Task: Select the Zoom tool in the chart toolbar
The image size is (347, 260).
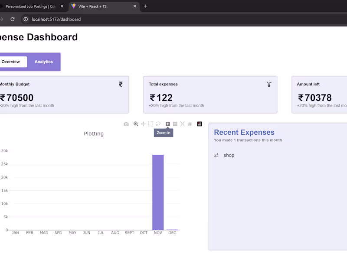Action: [x=136, y=123]
